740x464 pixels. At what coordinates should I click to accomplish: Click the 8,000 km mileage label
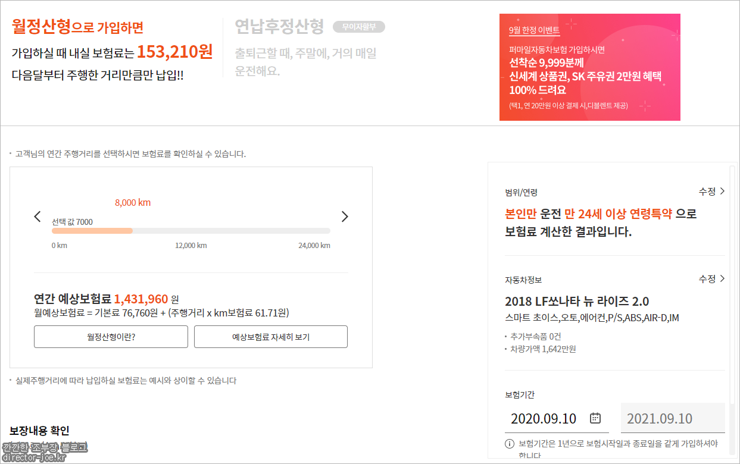pos(133,202)
